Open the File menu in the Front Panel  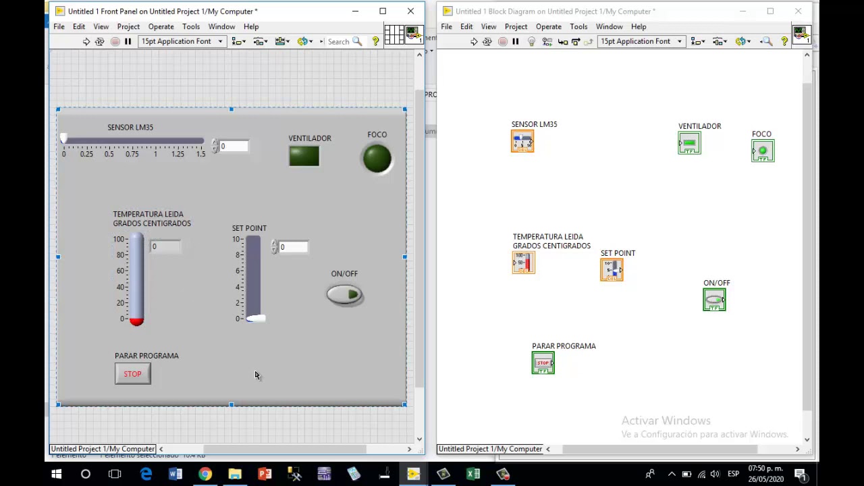(59, 27)
